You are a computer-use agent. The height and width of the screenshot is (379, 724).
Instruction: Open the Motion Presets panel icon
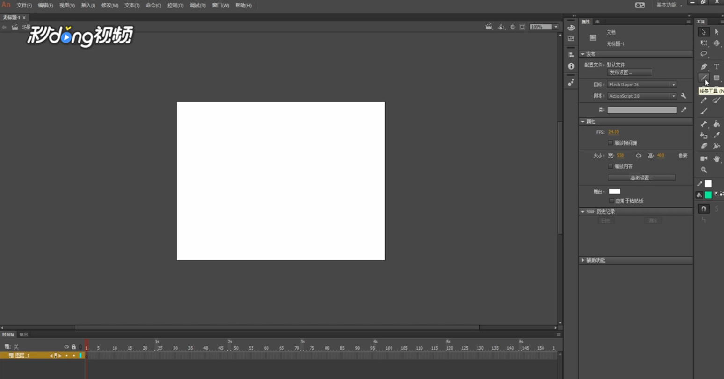coord(571,83)
